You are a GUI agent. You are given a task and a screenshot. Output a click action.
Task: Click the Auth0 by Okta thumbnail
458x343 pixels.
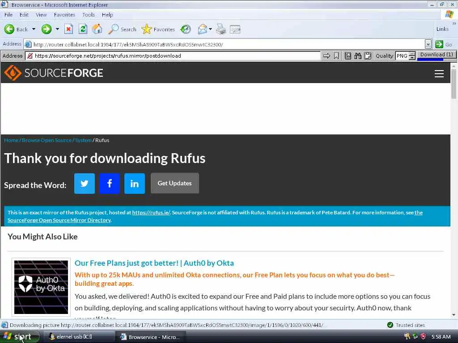coord(41,287)
